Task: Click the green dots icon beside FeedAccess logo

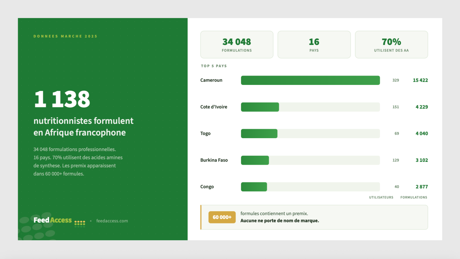Action: 79,222
